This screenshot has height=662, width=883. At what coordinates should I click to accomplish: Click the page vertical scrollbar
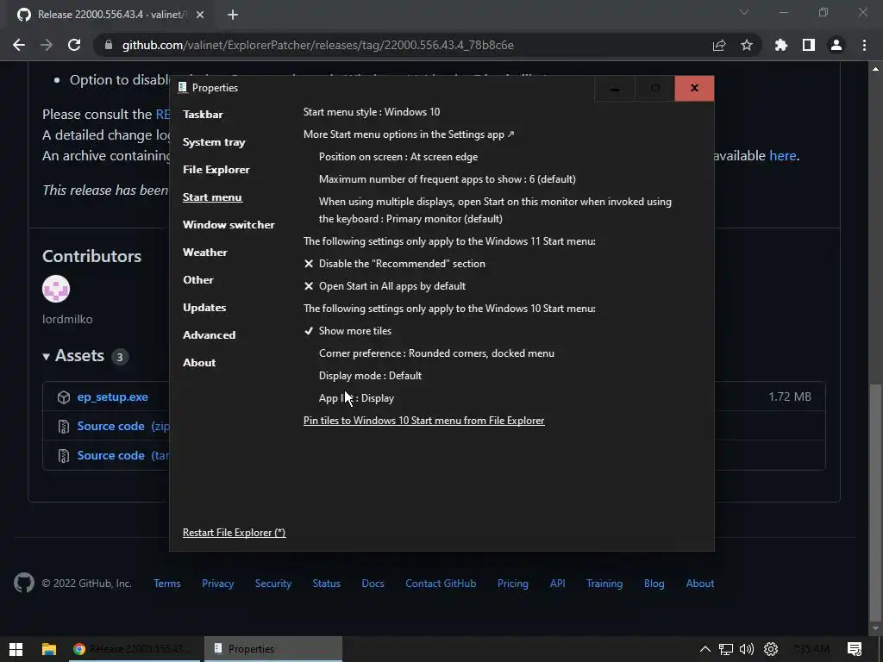875,503
